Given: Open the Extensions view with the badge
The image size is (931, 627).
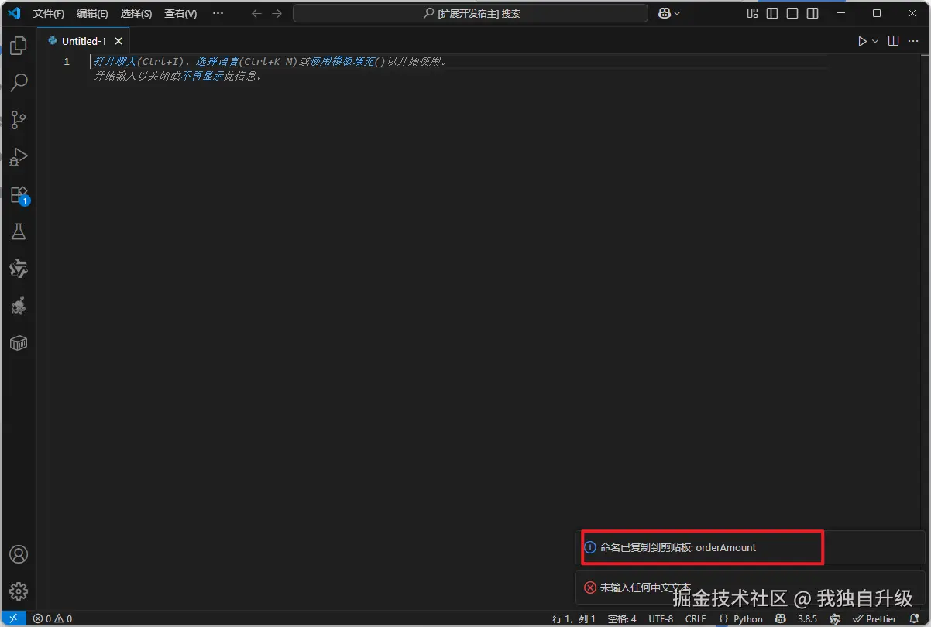Looking at the screenshot, I should click(19, 194).
